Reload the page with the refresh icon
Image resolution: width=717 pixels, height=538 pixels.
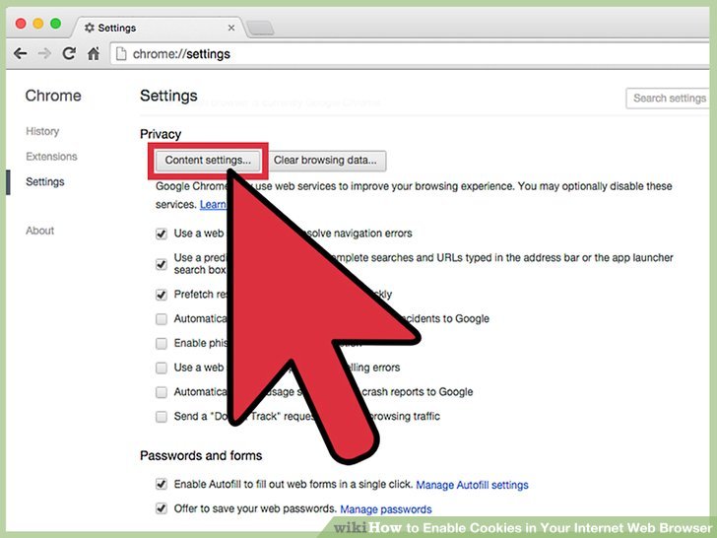[69, 53]
